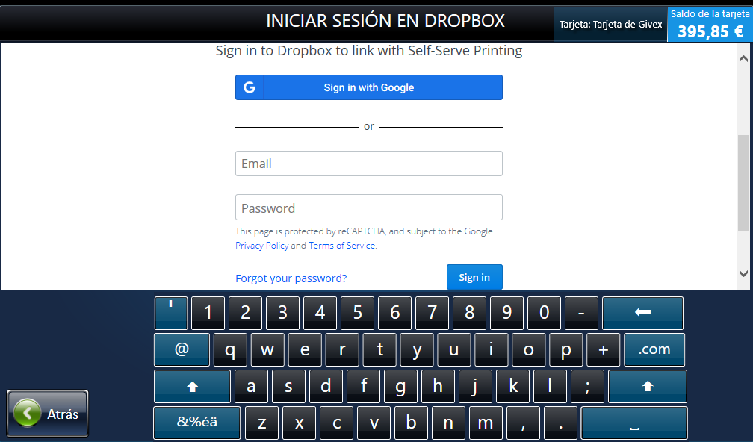Tap the letter q key
This screenshot has width=753, height=442.
230,350
